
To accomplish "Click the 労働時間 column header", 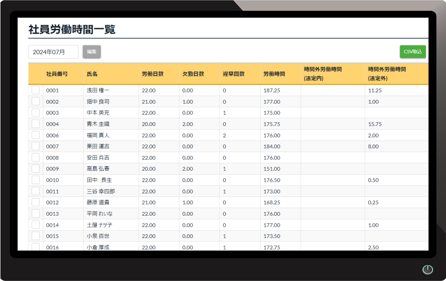I will 274,74.
